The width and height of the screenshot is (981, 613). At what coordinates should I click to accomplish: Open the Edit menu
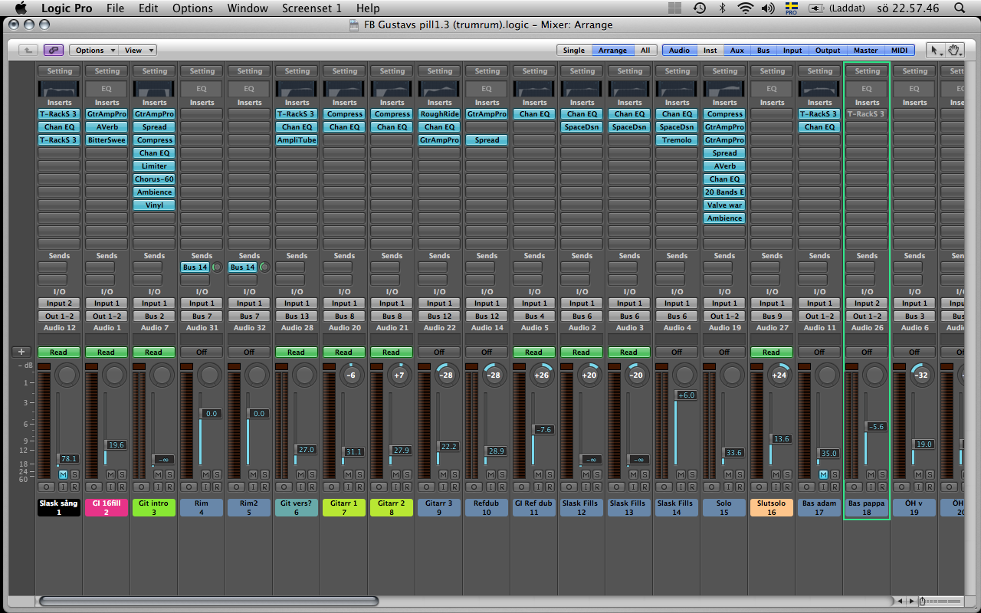click(149, 8)
